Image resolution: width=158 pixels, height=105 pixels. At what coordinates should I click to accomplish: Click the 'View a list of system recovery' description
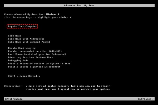point(68,88)
